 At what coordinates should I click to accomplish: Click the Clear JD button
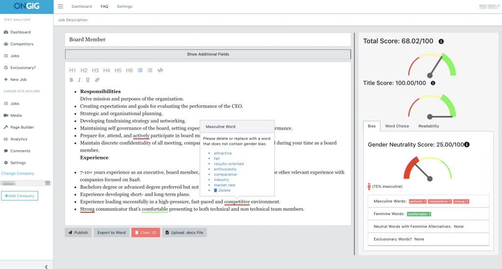[146, 233]
